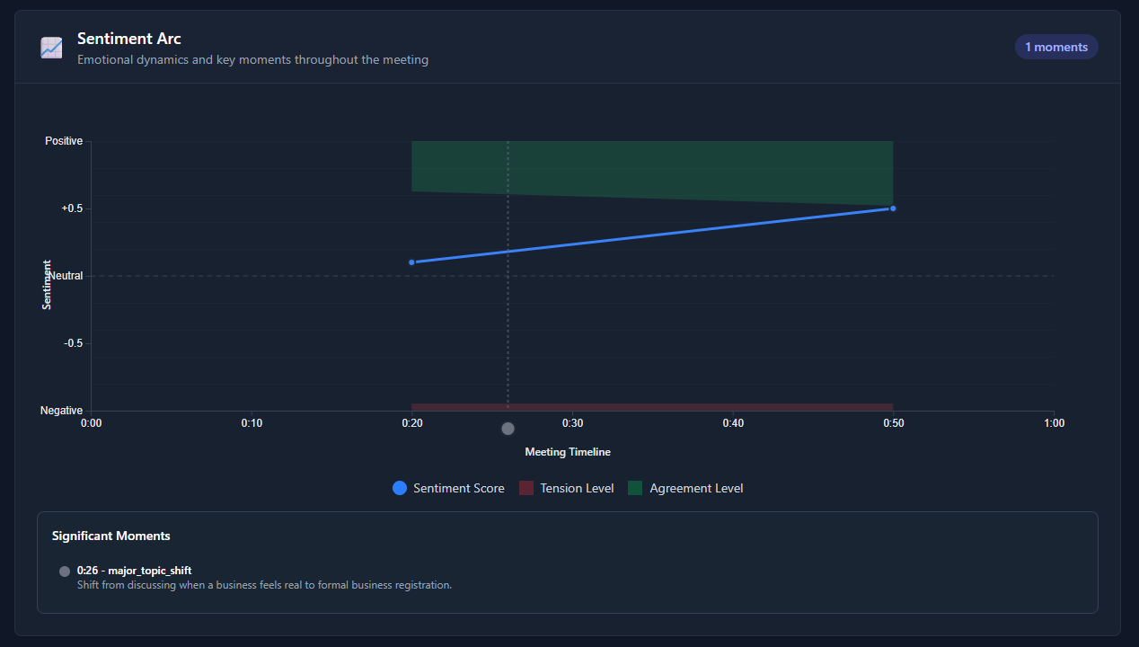Click the gray moment marker beside major_topic_shift

coord(64,571)
